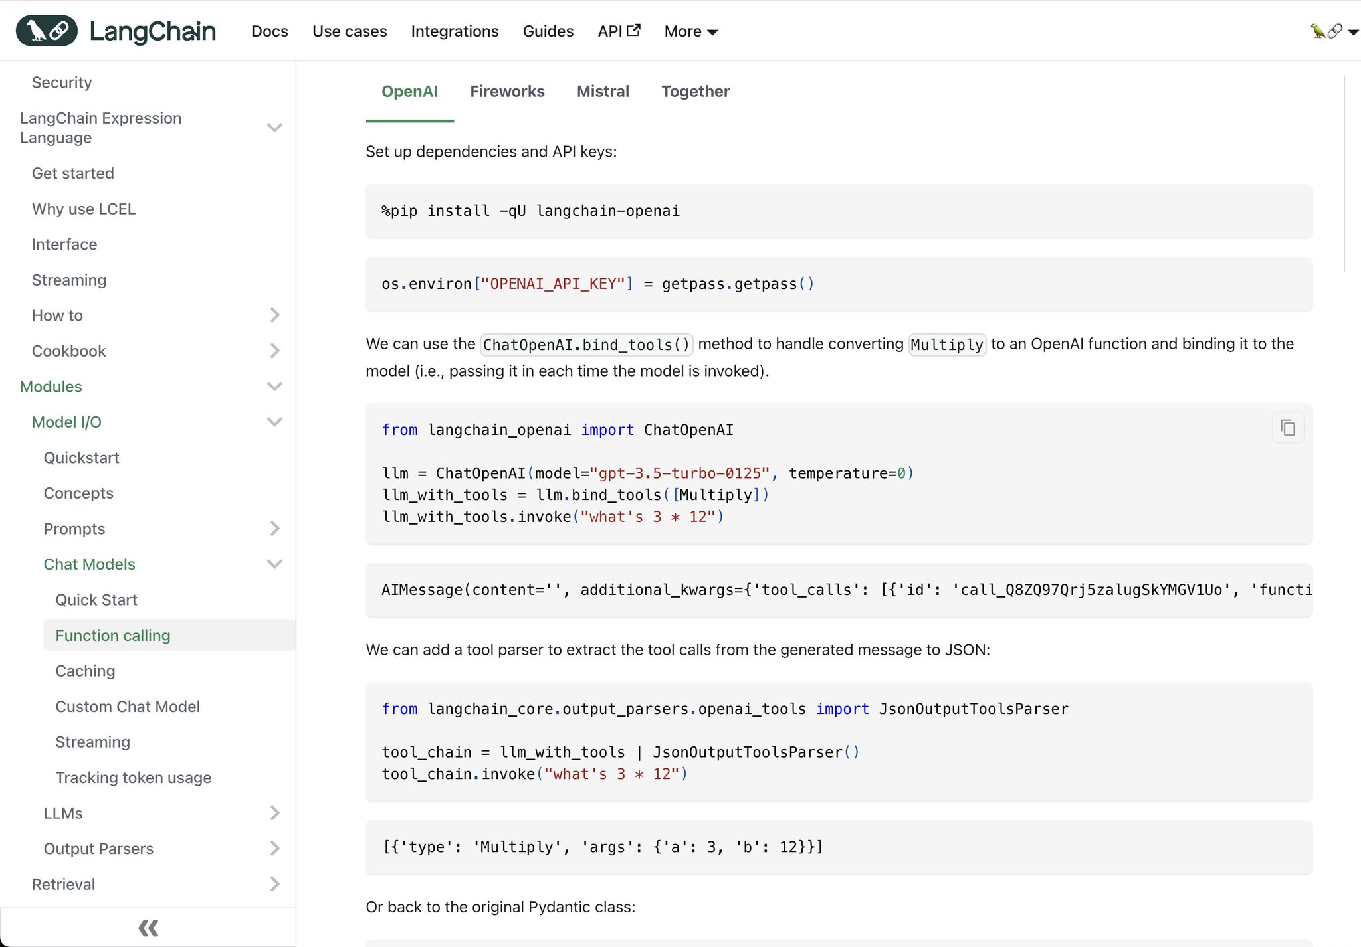Open Custom Chat Model page

(x=128, y=707)
